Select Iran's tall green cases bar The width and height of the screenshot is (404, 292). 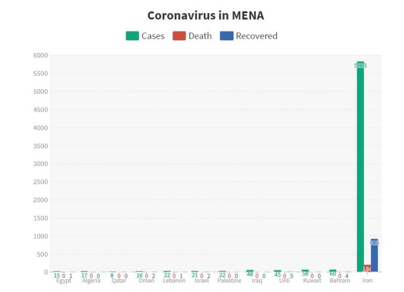coord(360,166)
